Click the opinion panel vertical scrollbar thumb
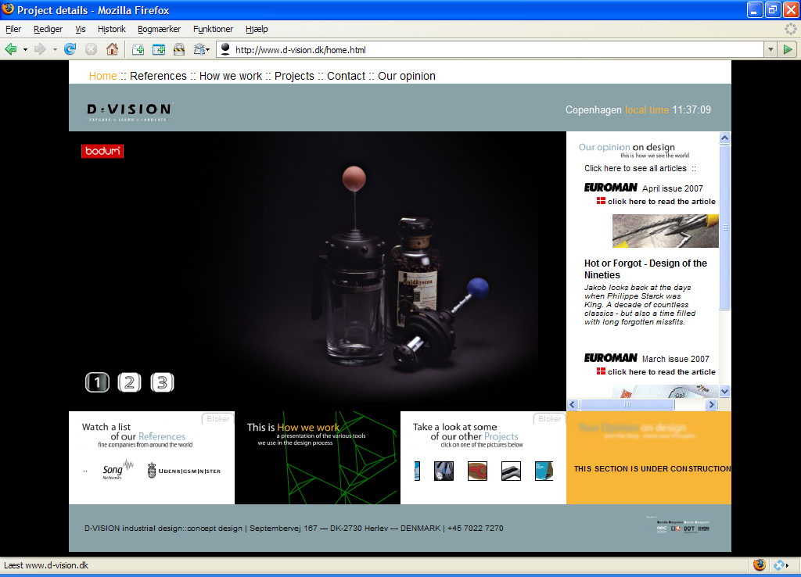 724,227
